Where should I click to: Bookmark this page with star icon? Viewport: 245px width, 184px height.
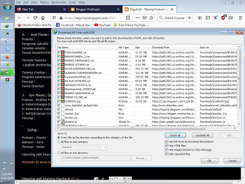pyautogui.click(x=151, y=18)
